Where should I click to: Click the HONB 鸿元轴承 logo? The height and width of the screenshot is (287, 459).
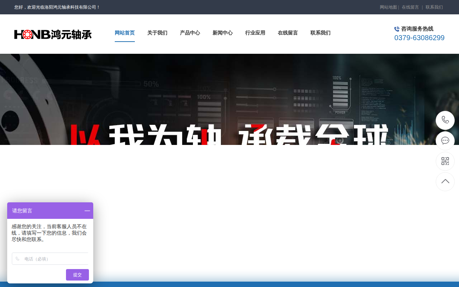pyautogui.click(x=53, y=34)
